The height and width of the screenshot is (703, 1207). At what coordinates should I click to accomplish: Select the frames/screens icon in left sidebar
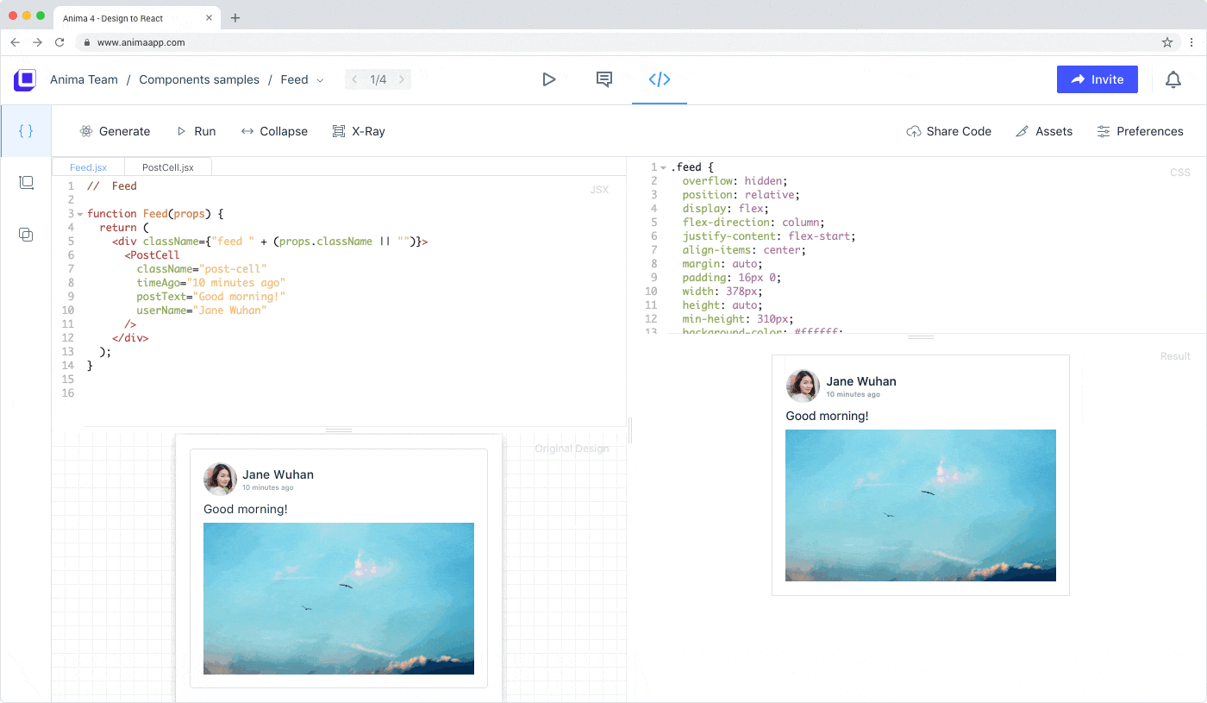26,183
